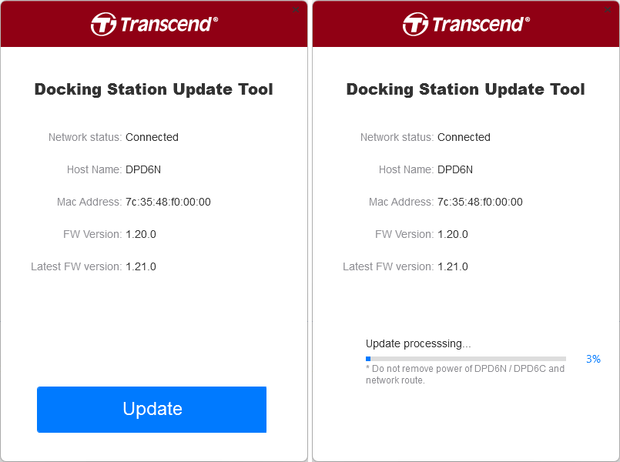Viewport: 620px width, 462px height.
Task: Click Docking Station Update Tool heading in progress window
Action: click(x=466, y=89)
